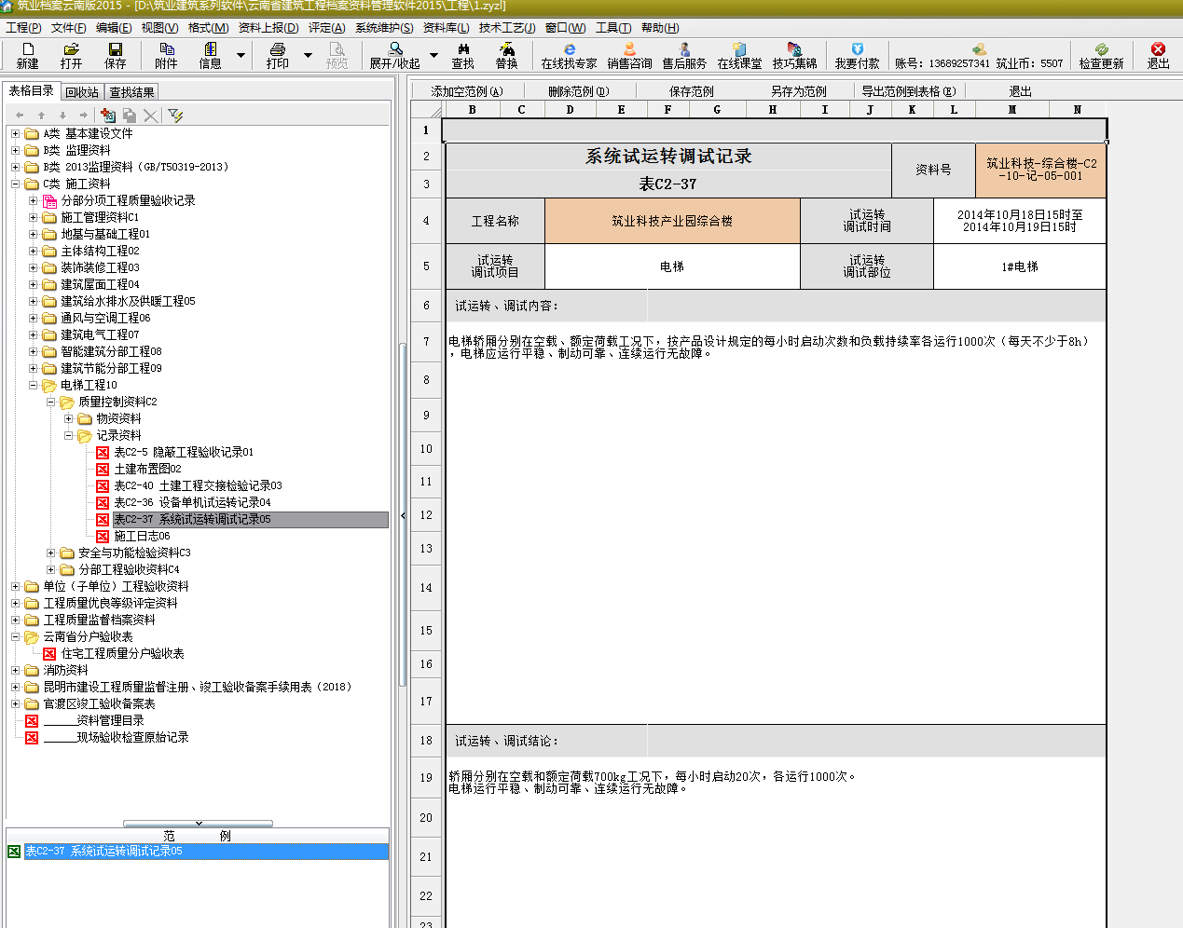Click the 保存 (Save) toolbar icon
Viewport: 1183px width, 928px height.
(116, 55)
